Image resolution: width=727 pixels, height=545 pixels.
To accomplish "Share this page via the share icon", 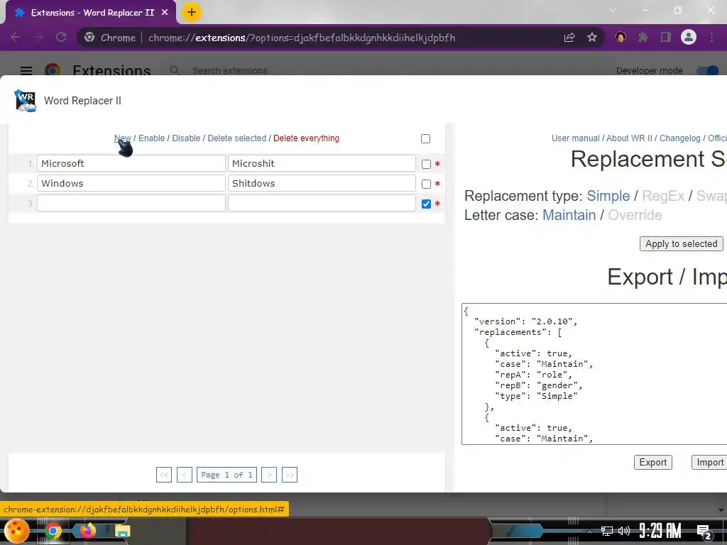I will tap(569, 38).
